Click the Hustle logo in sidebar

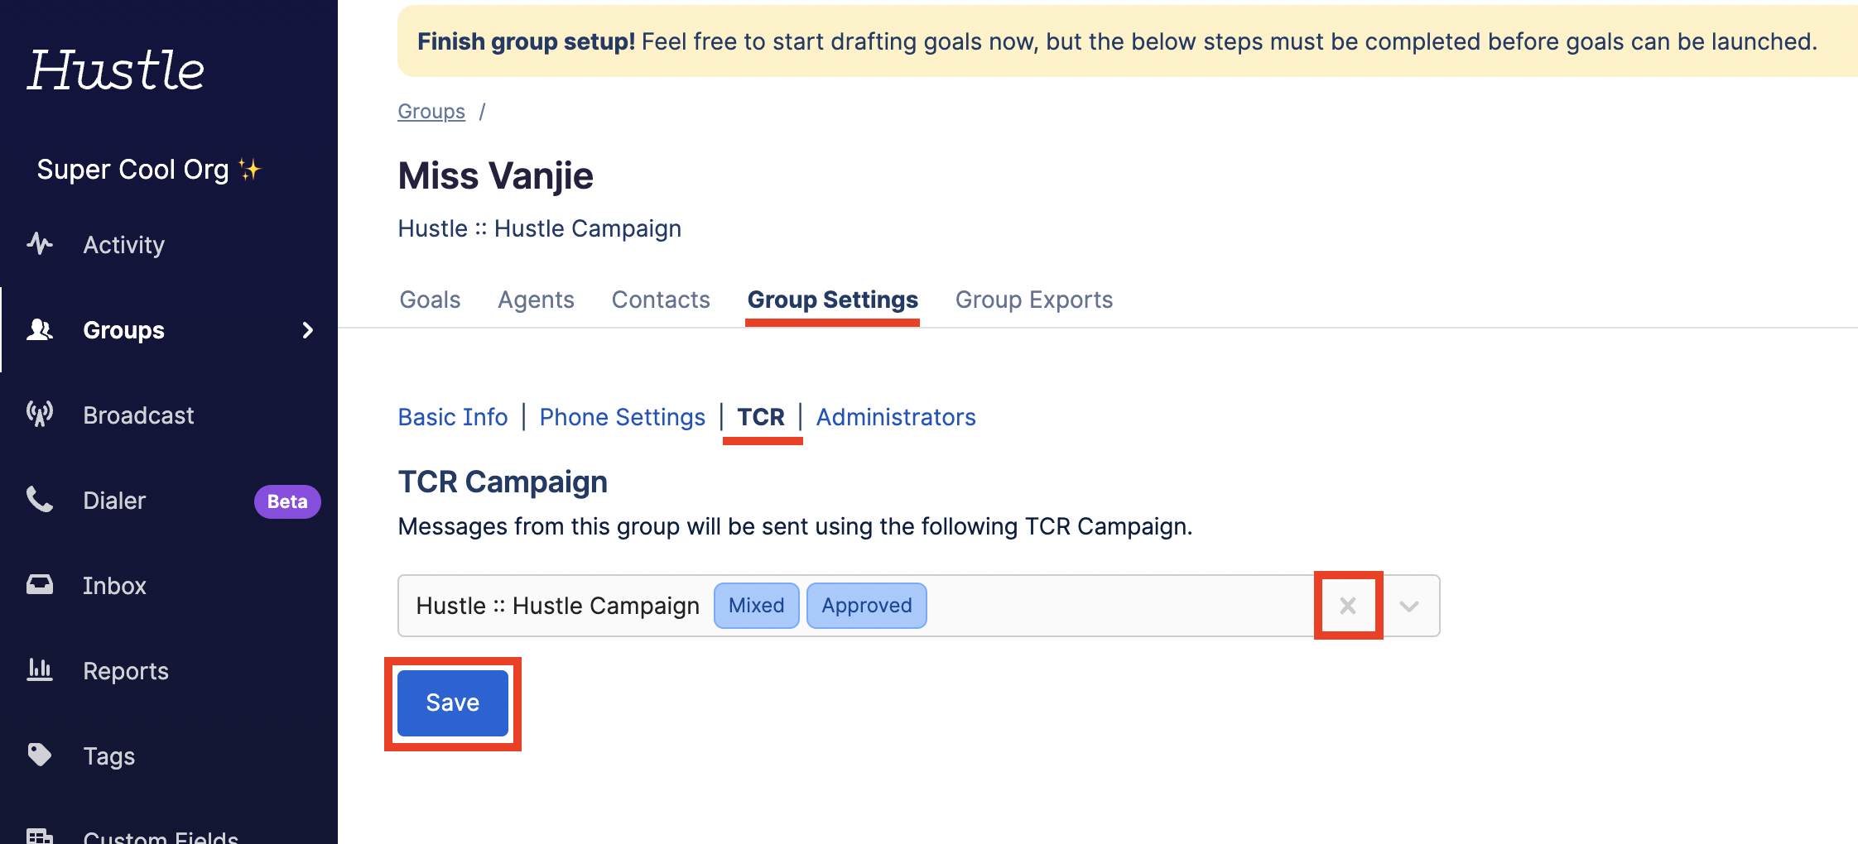coord(116,70)
